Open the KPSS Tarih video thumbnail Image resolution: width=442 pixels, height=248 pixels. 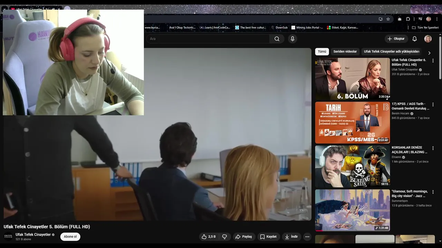pyautogui.click(x=352, y=123)
